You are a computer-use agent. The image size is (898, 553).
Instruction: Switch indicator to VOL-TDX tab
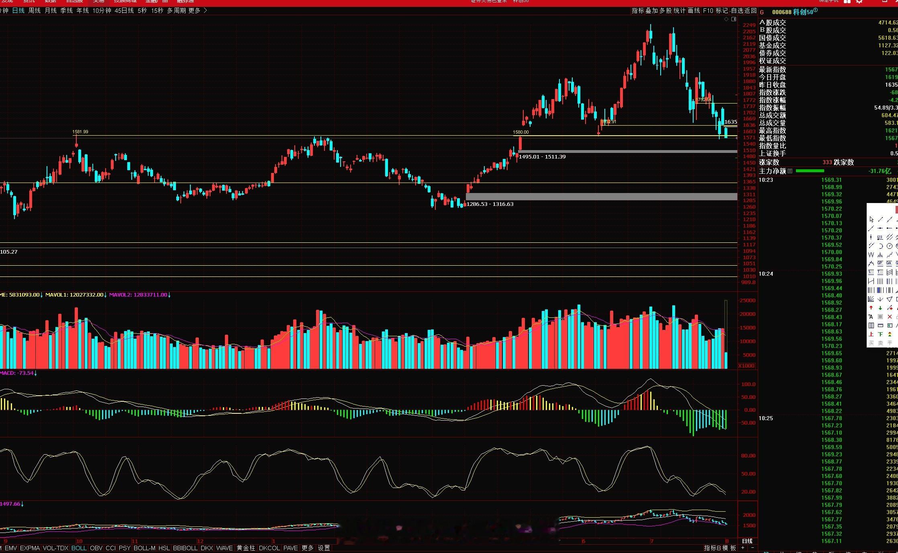click(x=55, y=548)
